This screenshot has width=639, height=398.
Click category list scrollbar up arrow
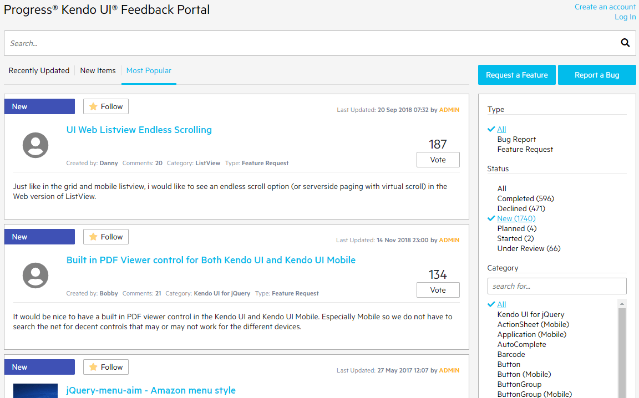pyautogui.click(x=622, y=304)
